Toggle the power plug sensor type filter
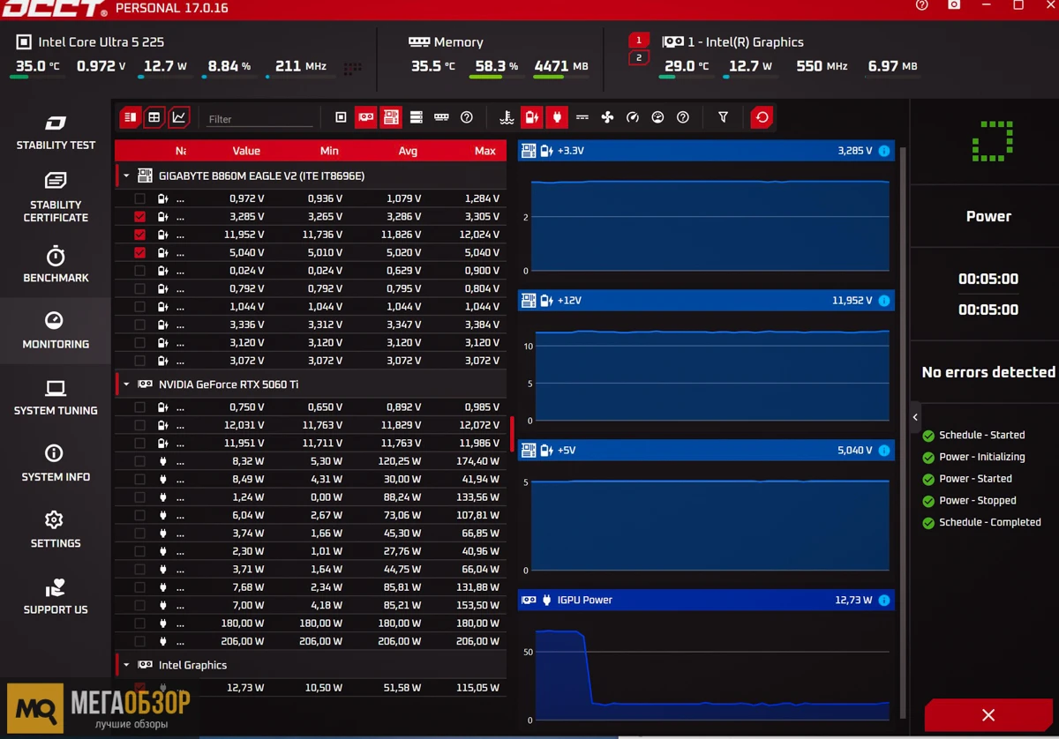The image size is (1059, 739). 556,117
